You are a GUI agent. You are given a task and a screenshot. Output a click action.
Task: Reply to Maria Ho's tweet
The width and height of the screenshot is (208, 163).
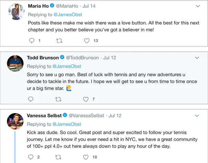31,41
